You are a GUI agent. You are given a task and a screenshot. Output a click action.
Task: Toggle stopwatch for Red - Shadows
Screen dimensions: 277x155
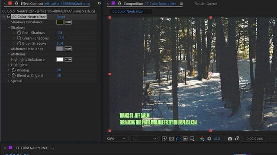tap(19, 33)
